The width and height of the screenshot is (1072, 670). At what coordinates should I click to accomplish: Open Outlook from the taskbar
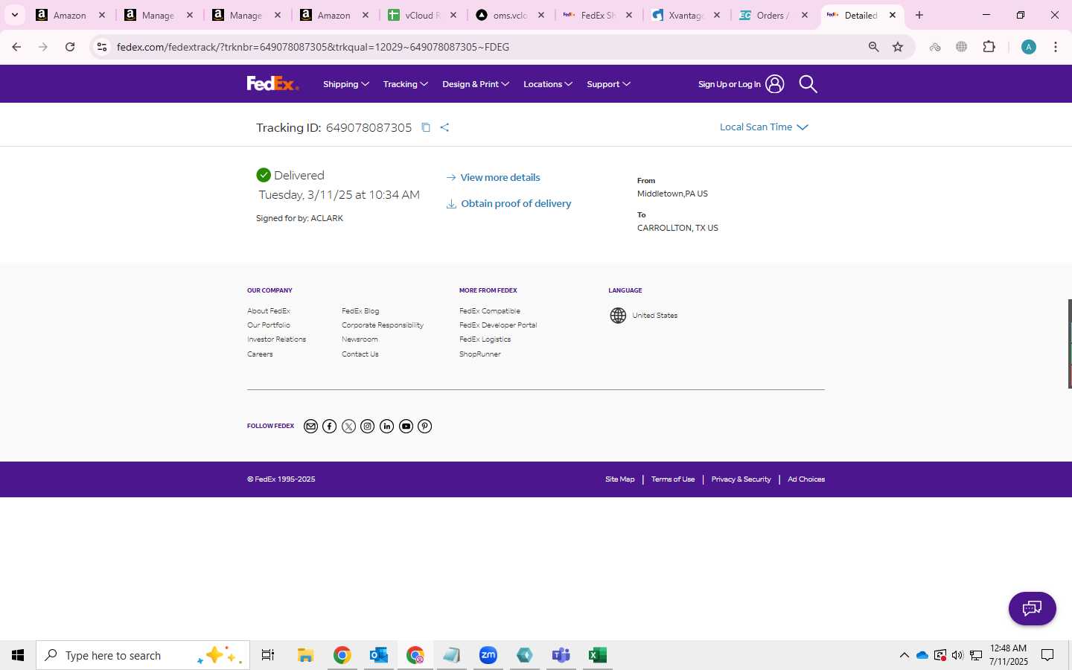tap(378, 655)
